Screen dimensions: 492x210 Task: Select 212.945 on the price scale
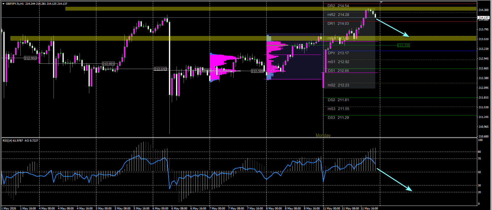(x=483, y=59)
